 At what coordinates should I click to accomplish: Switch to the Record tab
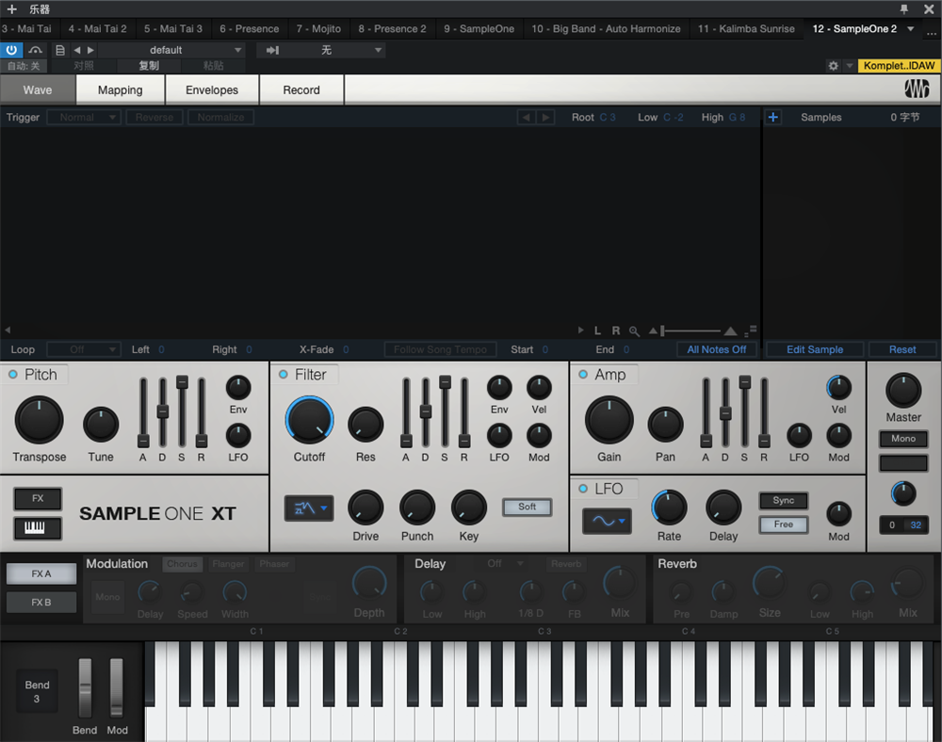click(x=301, y=89)
